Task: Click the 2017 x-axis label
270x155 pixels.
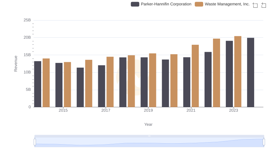Action: point(106,110)
